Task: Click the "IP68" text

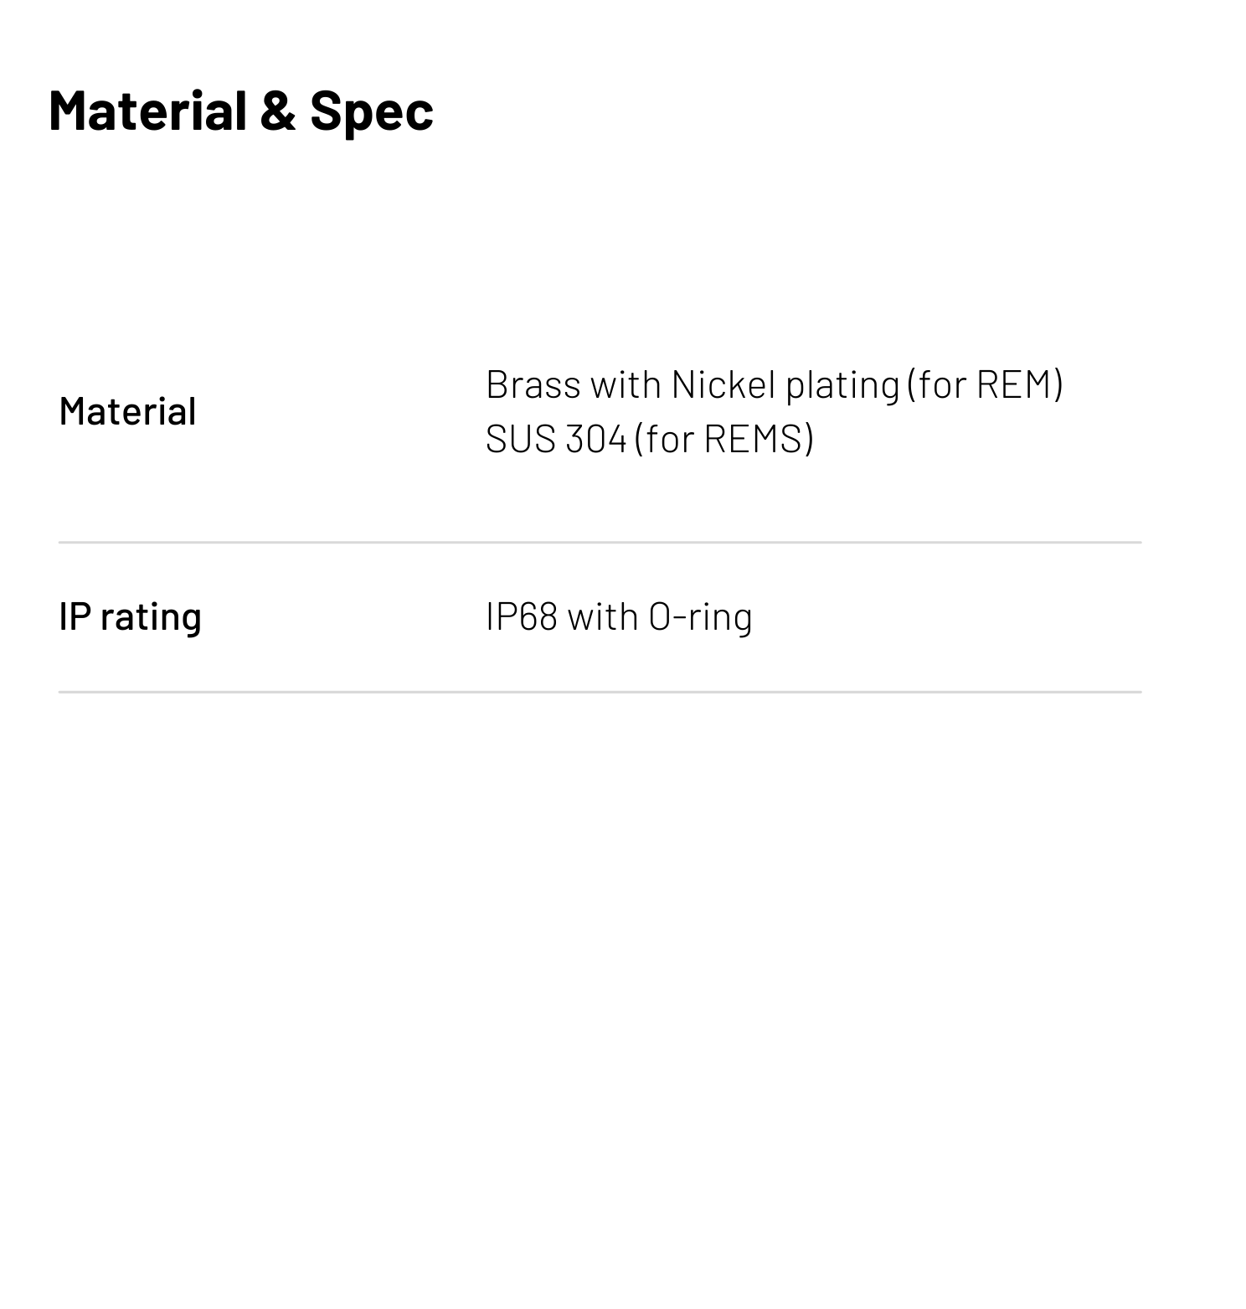Action: (x=521, y=616)
